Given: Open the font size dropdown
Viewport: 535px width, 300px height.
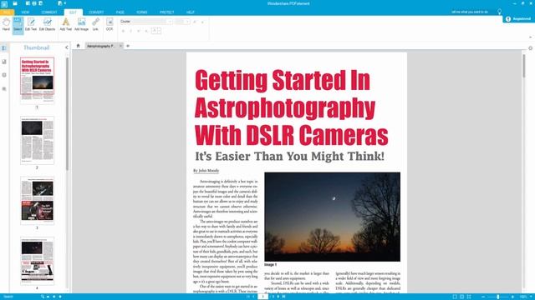Looking at the screenshot, I should tap(187, 22).
